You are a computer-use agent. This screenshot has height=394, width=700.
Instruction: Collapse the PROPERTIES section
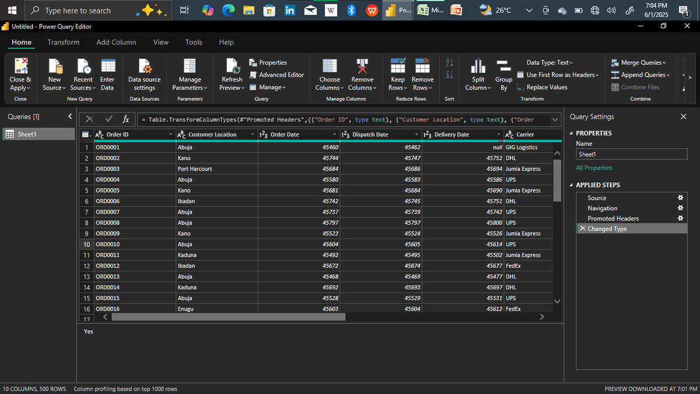[x=571, y=133]
